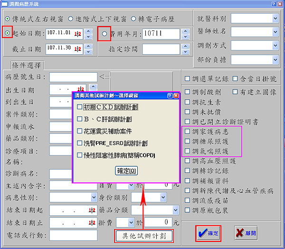Click calendar icon beside 結束日期止
The image size is (285, 249).
[92, 222]
